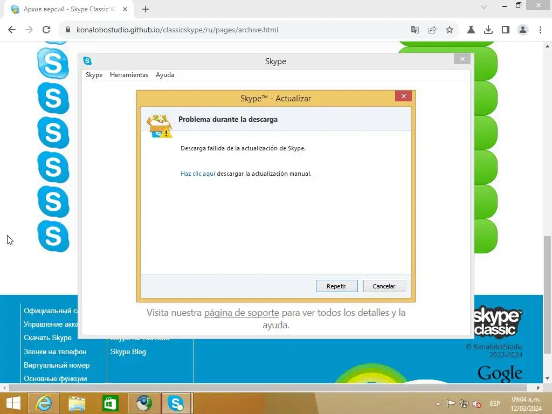Screen dimensions: 552x414
Task: Open the network status tray icon
Action: (464, 403)
